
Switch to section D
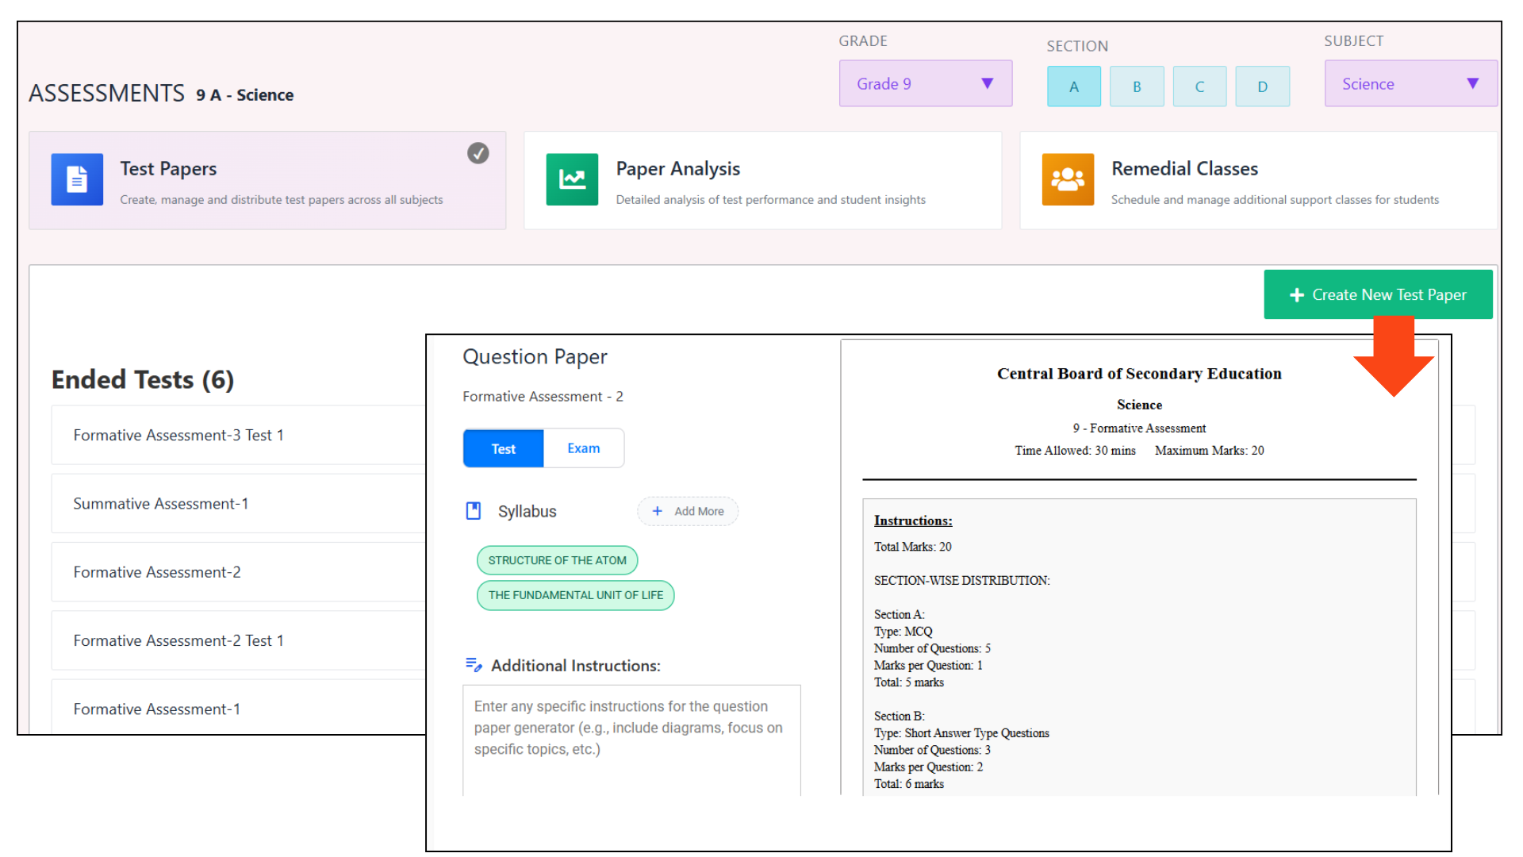pyautogui.click(x=1262, y=86)
